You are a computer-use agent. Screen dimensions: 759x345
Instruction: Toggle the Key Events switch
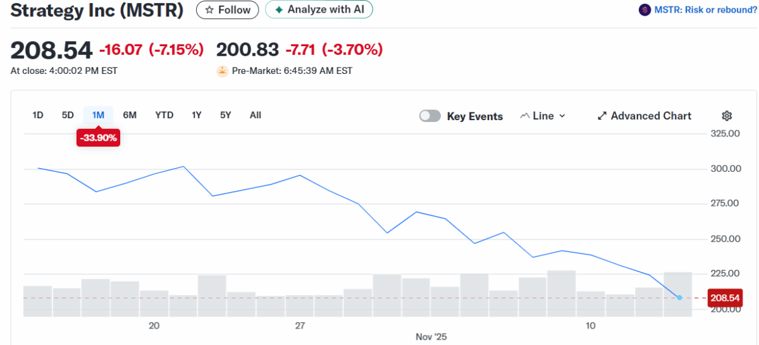[430, 116]
